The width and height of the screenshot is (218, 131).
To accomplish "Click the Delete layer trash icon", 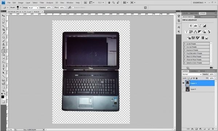I will pyautogui.click(x=213, y=129).
